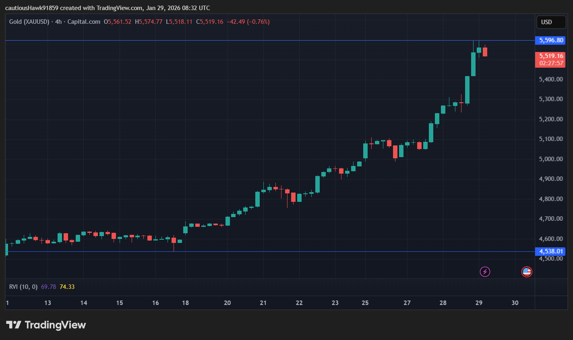Image resolution: width=573 pixels, height=340 pixels.
Task: Click the last red candle near the high
Action: 485,52
